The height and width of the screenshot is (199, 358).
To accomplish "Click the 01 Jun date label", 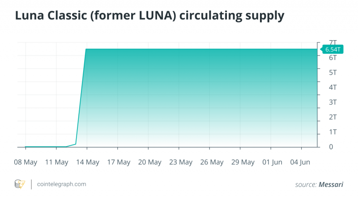I will (271, 162).
